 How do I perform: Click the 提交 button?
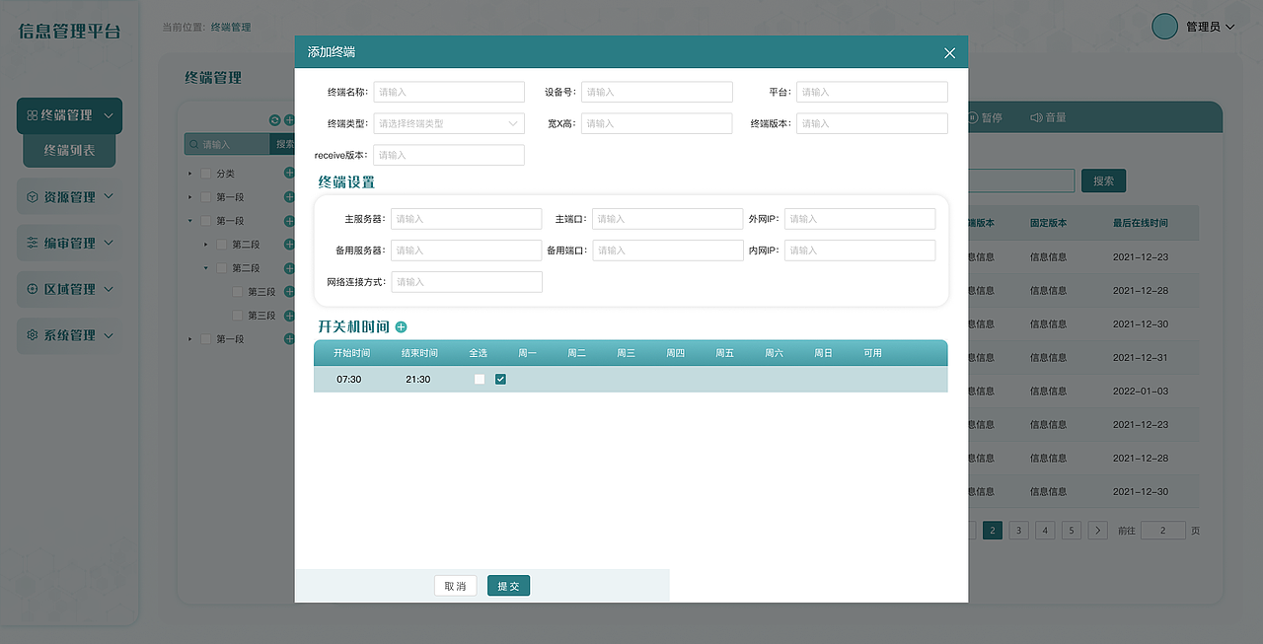pos(508,586)
